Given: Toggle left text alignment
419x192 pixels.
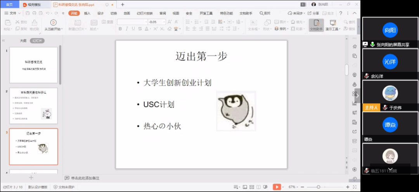Looking at the screenshot, I should tap(188, 29).
